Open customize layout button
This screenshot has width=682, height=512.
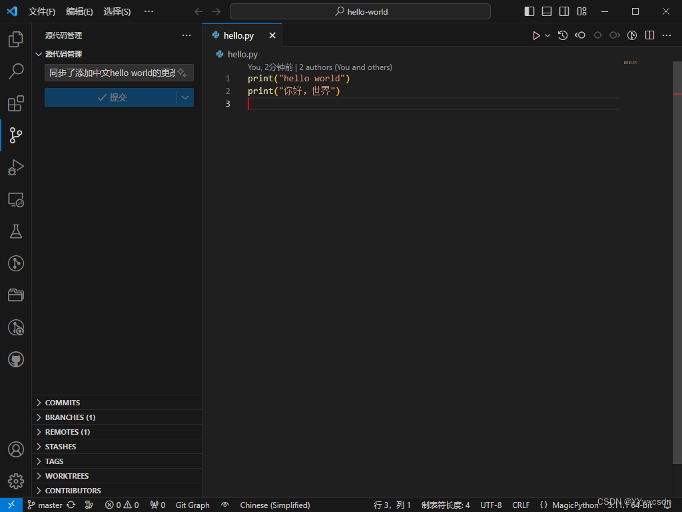click(582, 12)
